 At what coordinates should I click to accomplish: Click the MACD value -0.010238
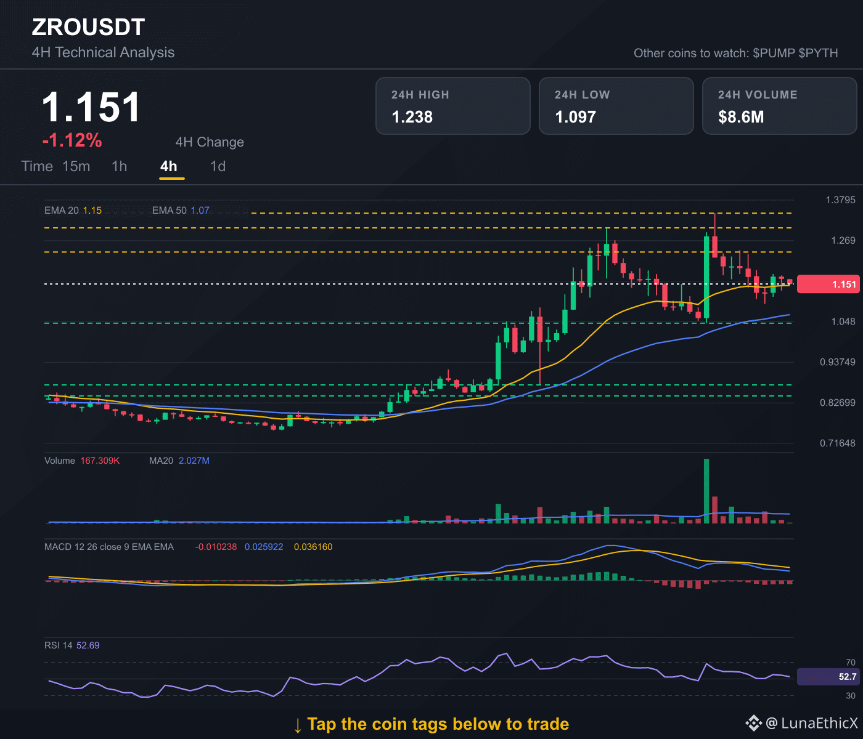pyautogui.click(x=216, y=547)
